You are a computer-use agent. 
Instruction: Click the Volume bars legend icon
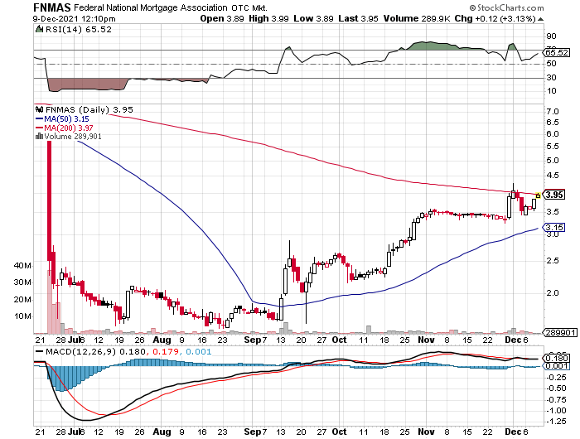pos(39,137)
